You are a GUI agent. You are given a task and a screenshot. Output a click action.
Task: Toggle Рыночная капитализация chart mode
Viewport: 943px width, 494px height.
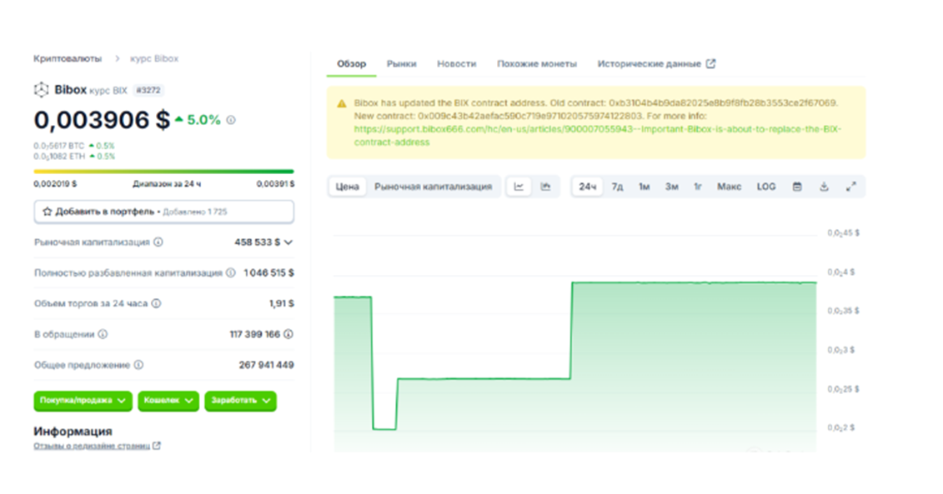pyautogui.click(x=433, y=187)
